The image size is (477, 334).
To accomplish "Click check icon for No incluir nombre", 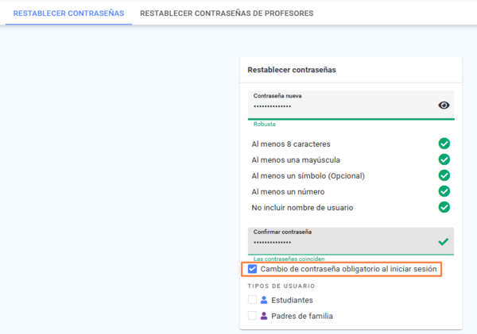I will point(444,207).
